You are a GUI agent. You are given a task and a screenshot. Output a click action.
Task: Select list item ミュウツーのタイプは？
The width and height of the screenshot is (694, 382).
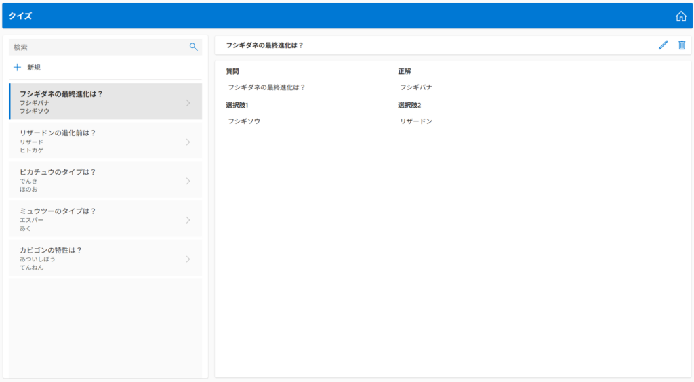click(x=105, y=219)
